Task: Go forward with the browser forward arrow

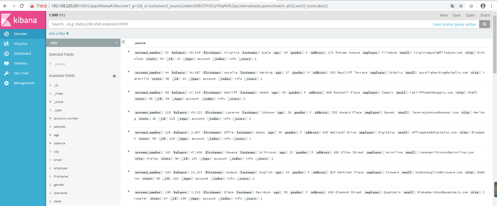Action: click(13, 6)
